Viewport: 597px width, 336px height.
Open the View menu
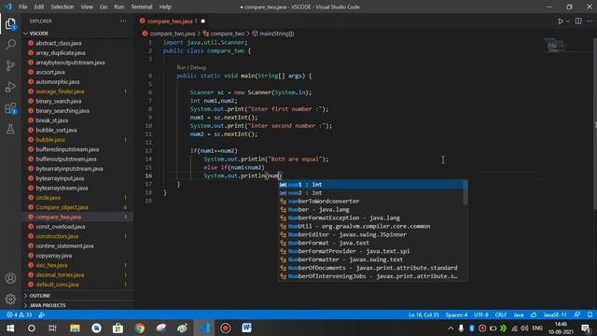click(x=87, y=7)
